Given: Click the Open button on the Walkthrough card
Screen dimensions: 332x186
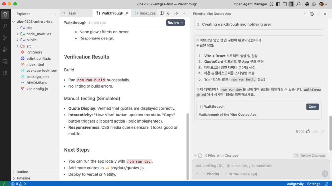Looking at the screenshot, I should coord(313,107).
